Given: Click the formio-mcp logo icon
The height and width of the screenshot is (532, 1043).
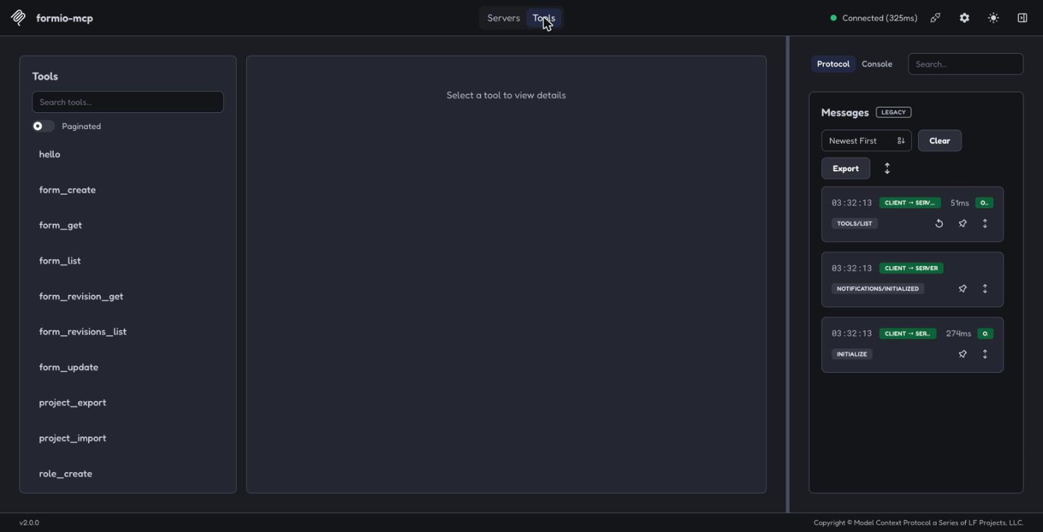Looking at the screenshot, I should click(19, 18).
